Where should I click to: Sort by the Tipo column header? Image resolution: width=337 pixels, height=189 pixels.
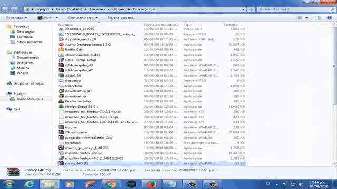(x=187, y=25)
